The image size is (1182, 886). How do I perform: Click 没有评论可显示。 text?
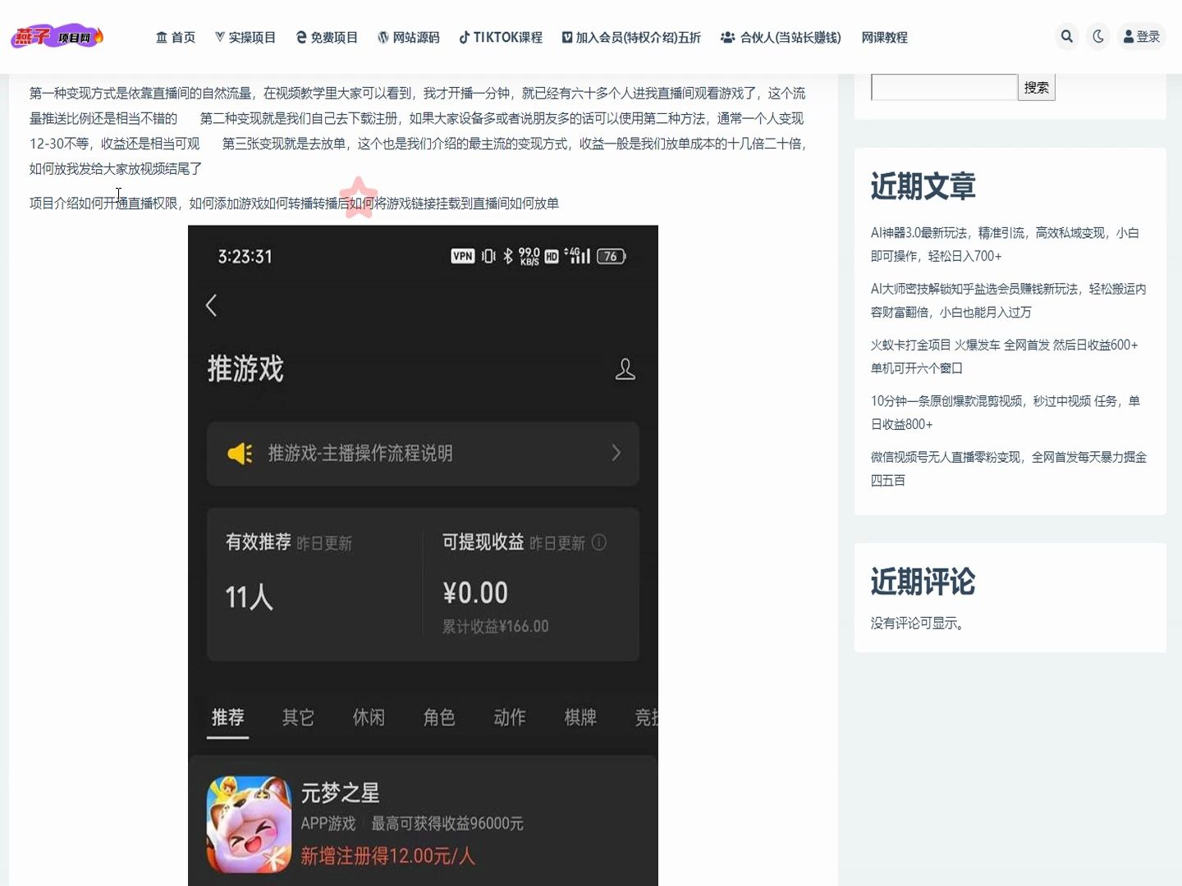(919, 623)
